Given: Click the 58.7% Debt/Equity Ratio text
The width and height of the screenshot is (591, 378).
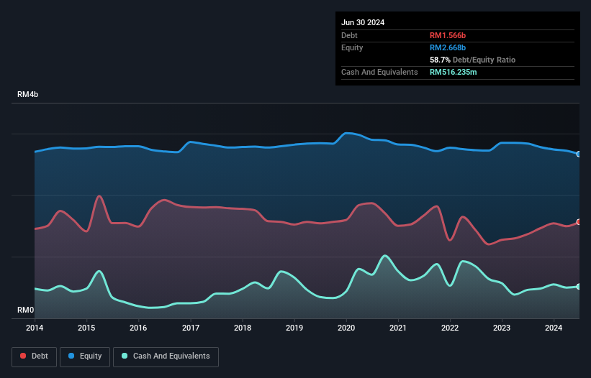Looking at the screenshot, I should tap(473, 60).
